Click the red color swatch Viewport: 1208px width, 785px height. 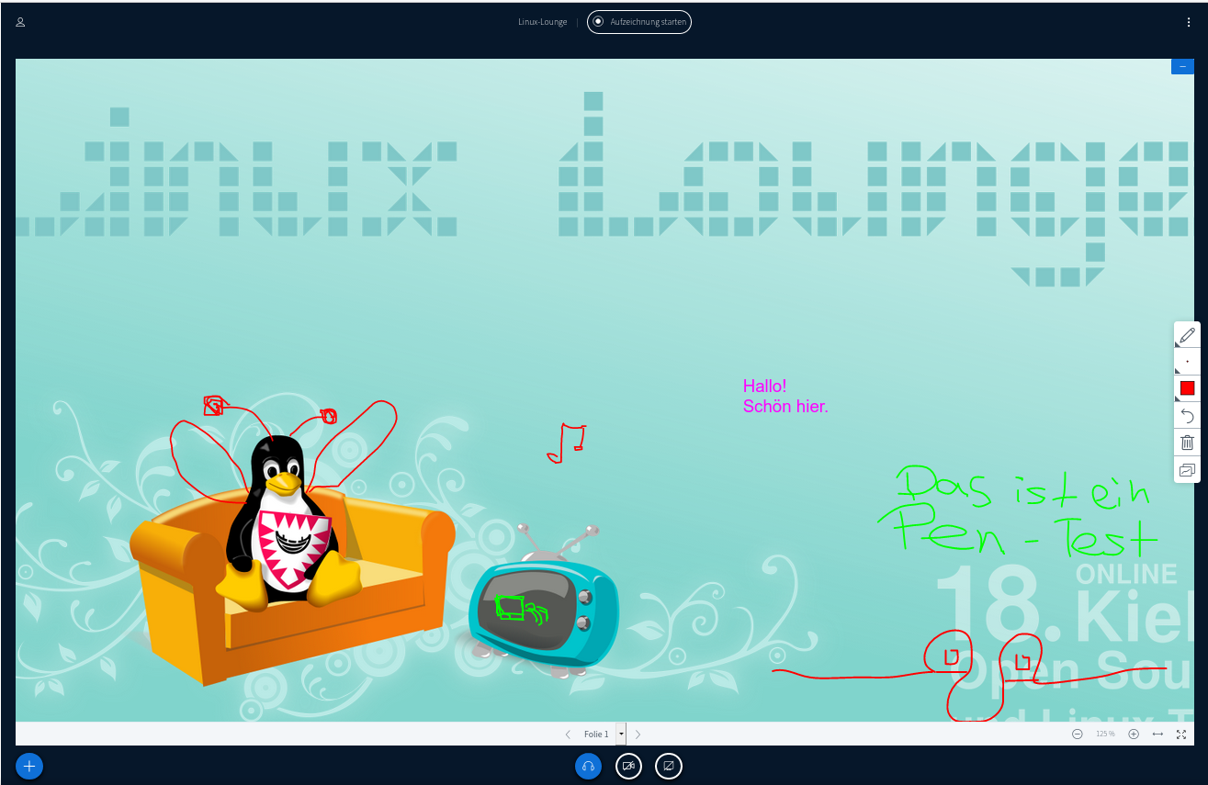tap(1187, 388)
